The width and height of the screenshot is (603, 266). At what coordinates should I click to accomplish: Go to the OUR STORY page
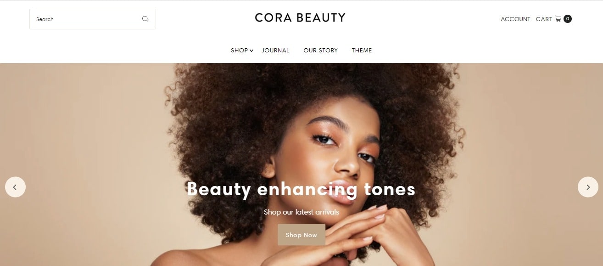tap(321, 51)
